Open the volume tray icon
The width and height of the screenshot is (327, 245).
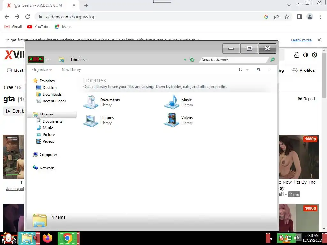coord(296,238)
